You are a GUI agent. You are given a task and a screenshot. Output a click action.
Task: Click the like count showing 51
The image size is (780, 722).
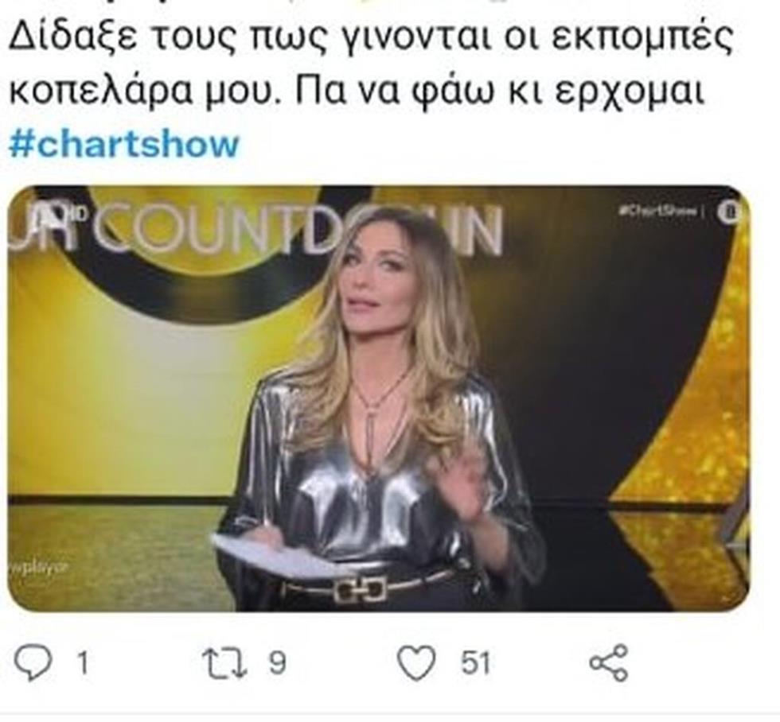(476, 663)
